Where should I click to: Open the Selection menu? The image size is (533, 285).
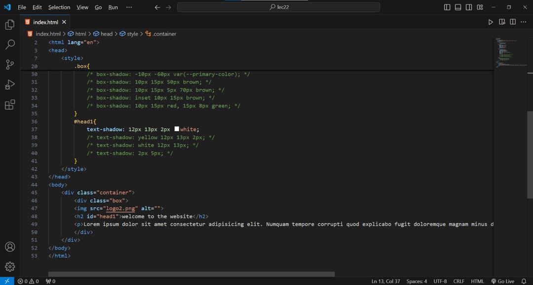pos(59,7)
